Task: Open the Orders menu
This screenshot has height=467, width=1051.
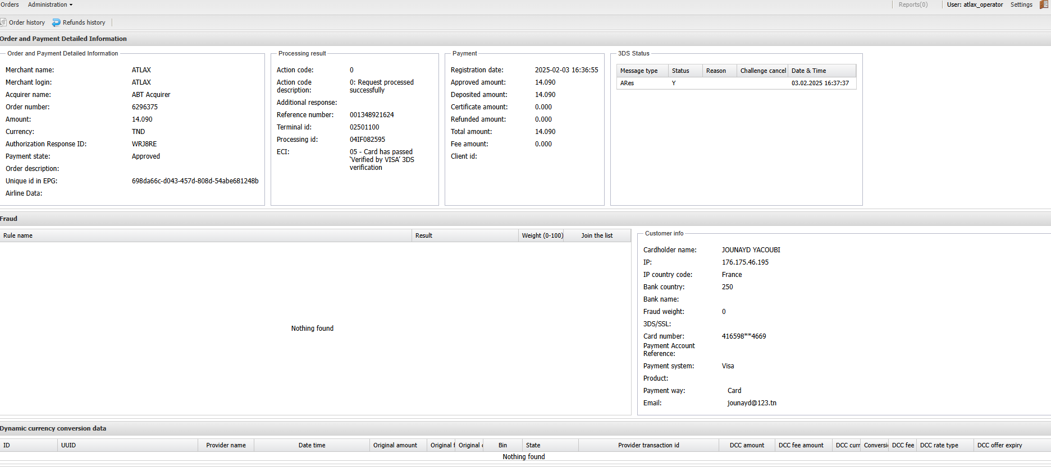Action: coord(10,4)
